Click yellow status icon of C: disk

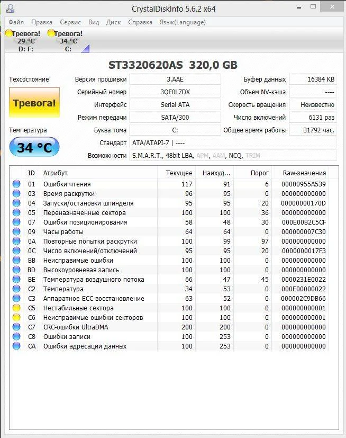tap(51, 33)
